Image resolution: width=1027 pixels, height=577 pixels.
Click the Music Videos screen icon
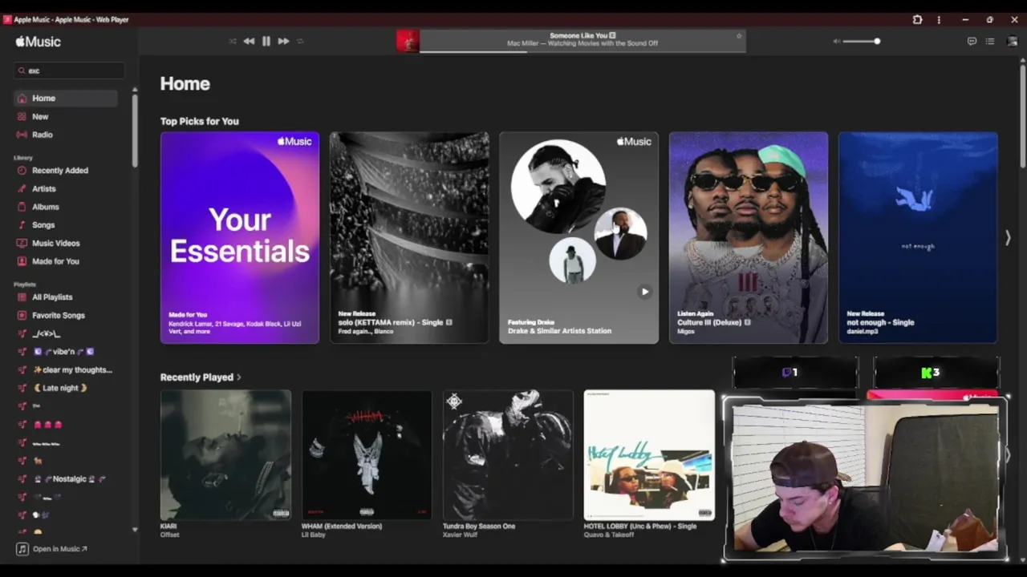coord(22,243)
